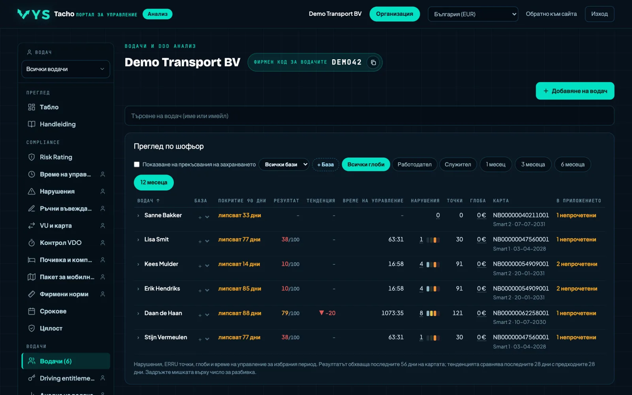Open the Нарушения warning triangle icon

(32, 191)
